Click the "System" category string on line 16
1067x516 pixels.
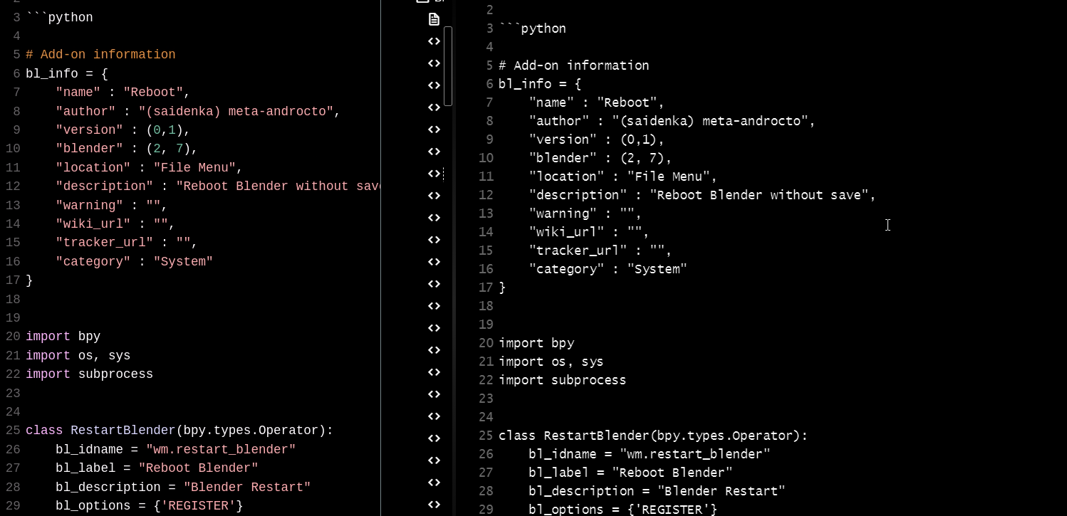182,261
